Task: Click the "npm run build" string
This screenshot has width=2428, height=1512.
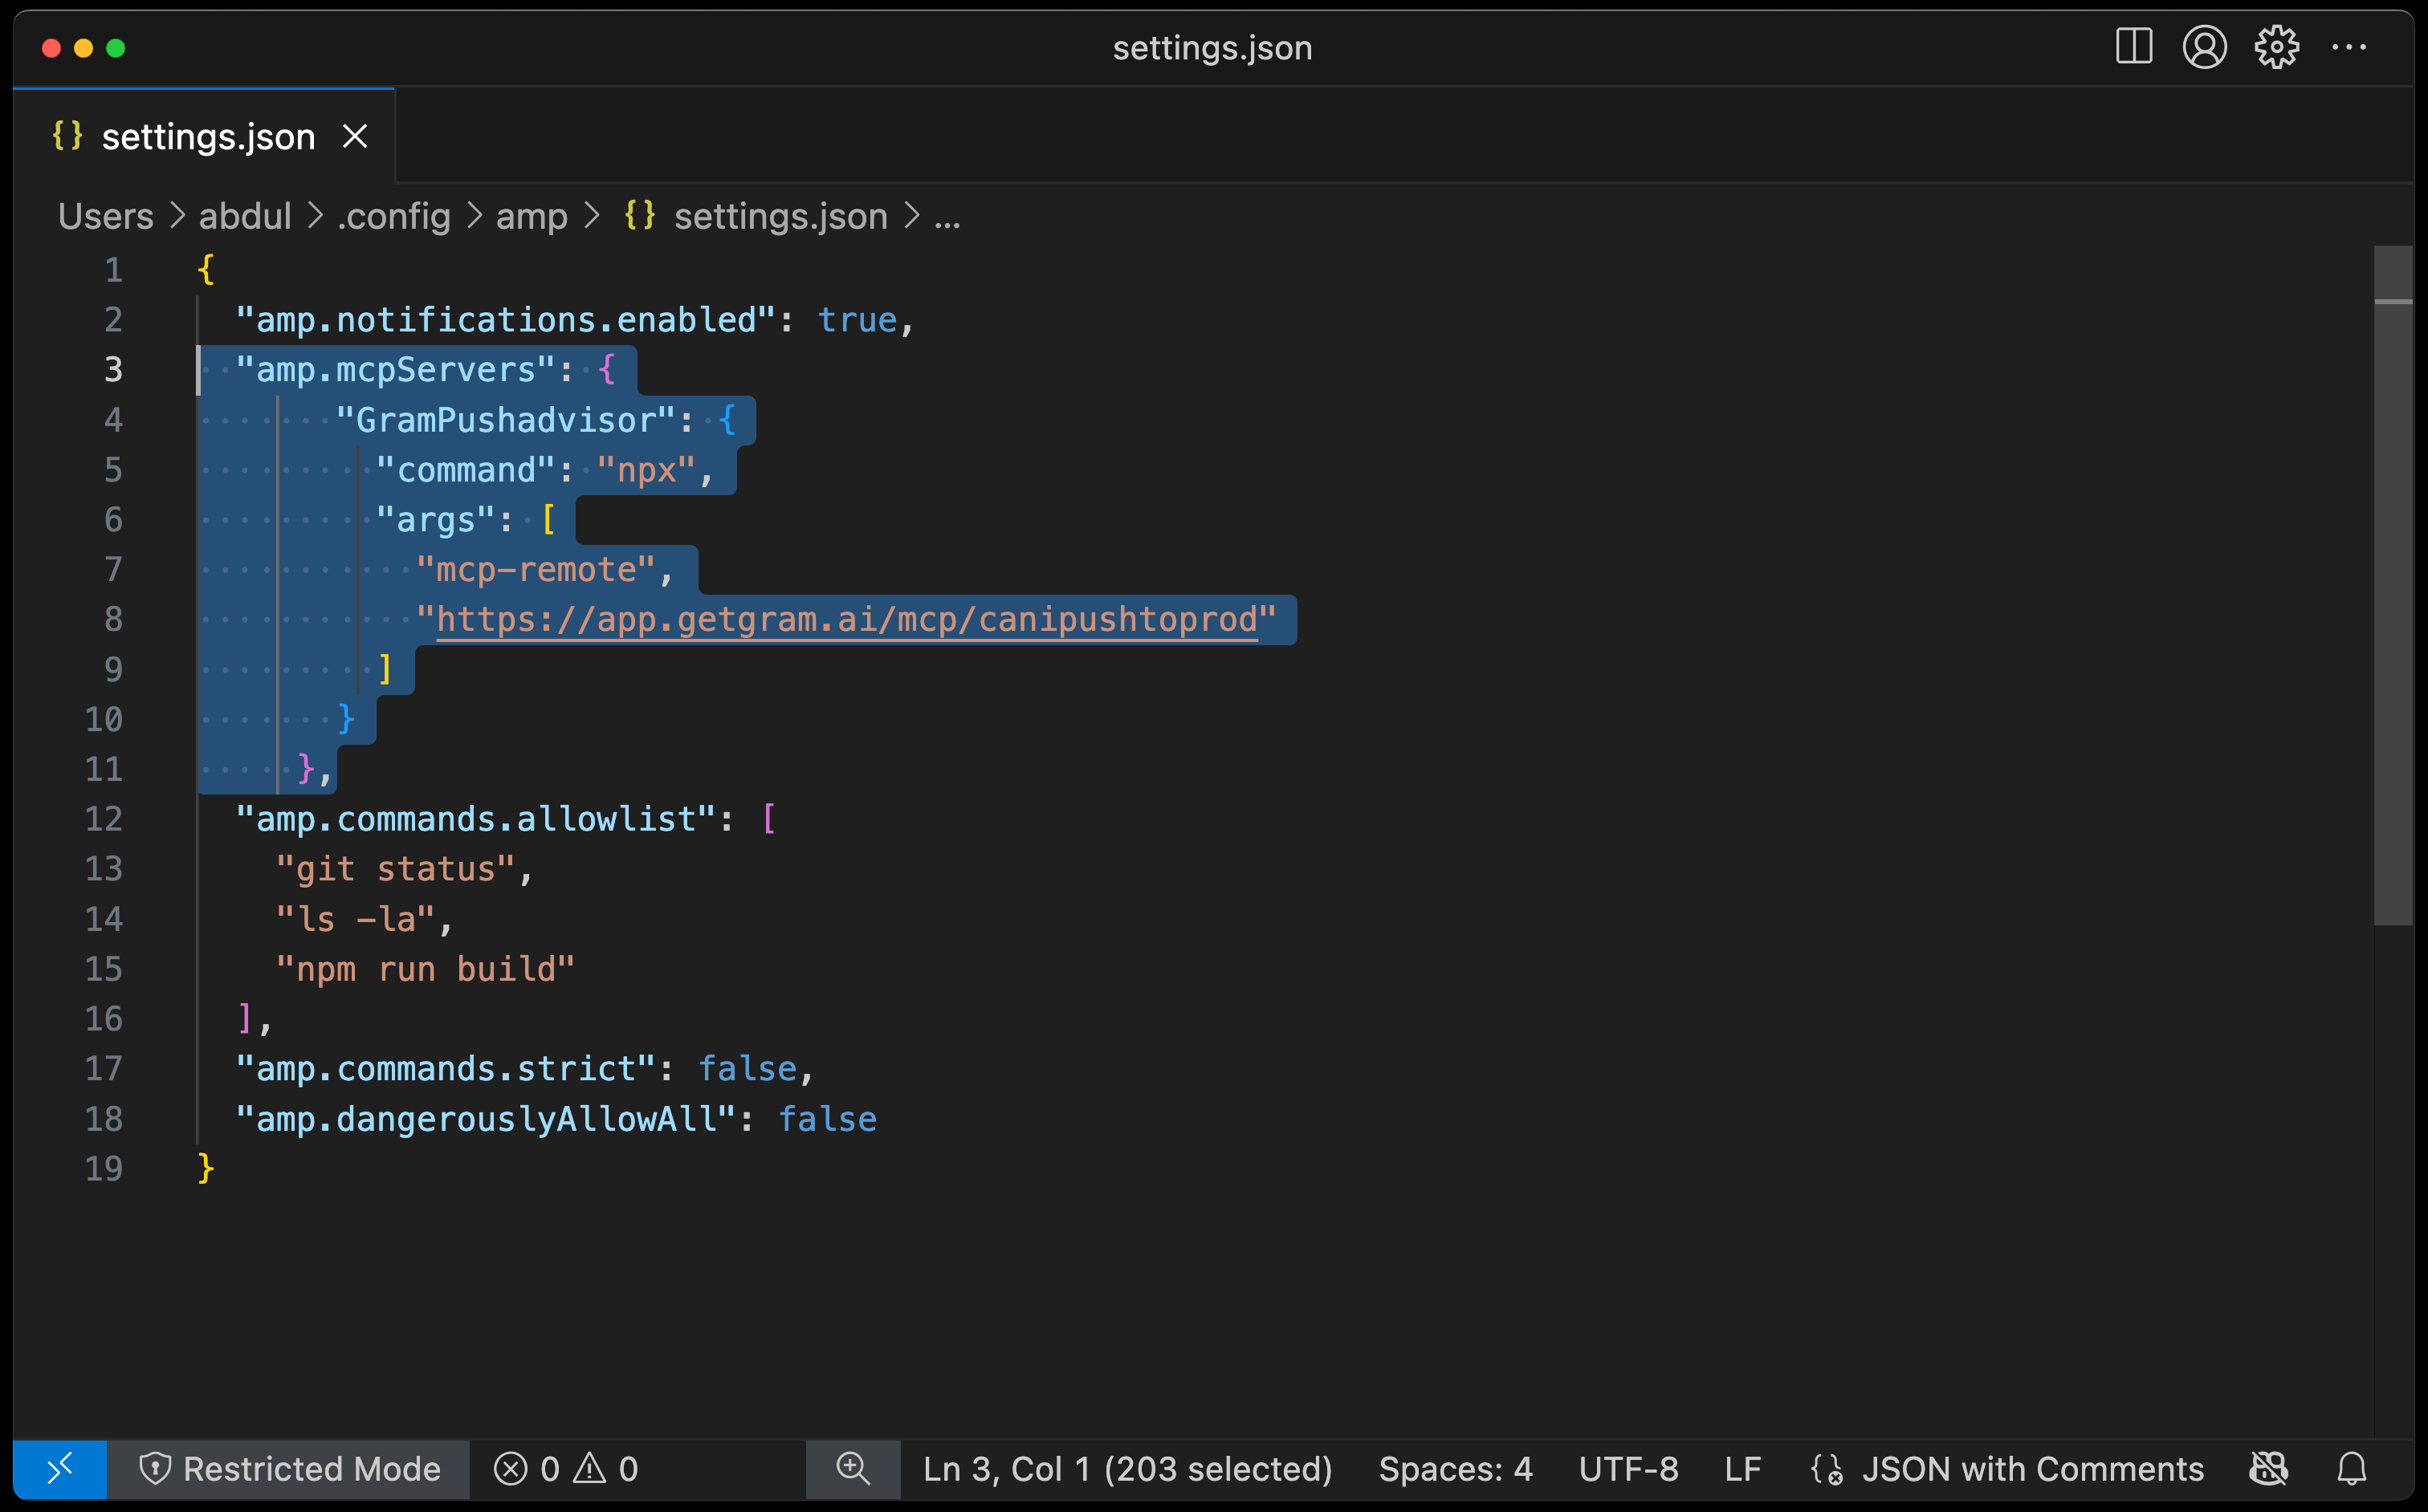Action: 426,969
